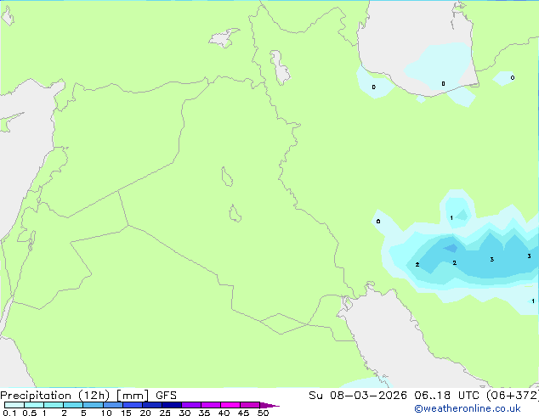Image resolution: width=539 pixels, height=416 pixels.
Task: Click the weatheronline.co.uk copyright link
Action: (x=468, y=409)
